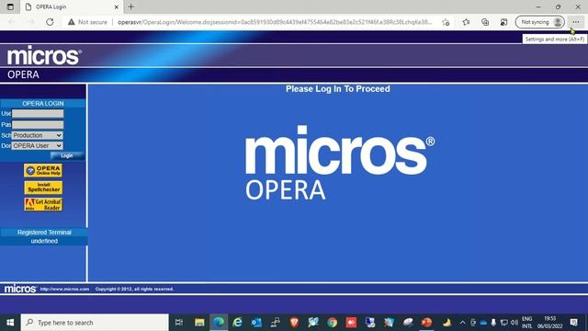
Task: Click into the Password field
Action: point(38,124)
